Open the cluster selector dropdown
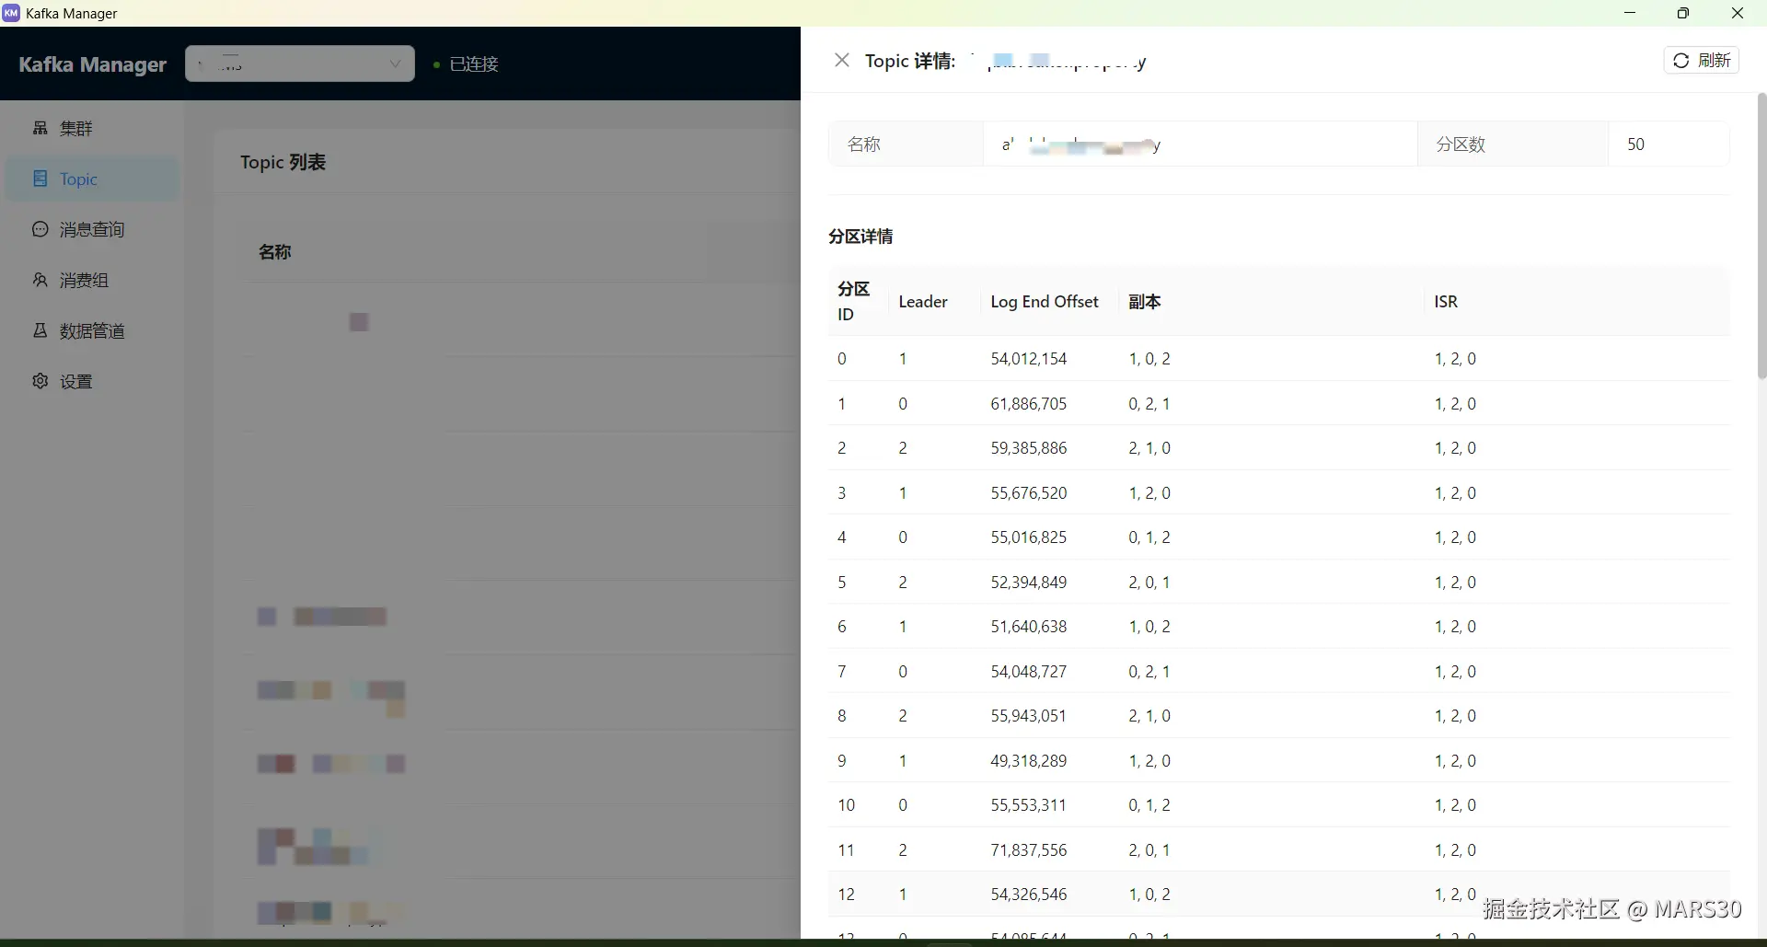 tap(300, 64)
